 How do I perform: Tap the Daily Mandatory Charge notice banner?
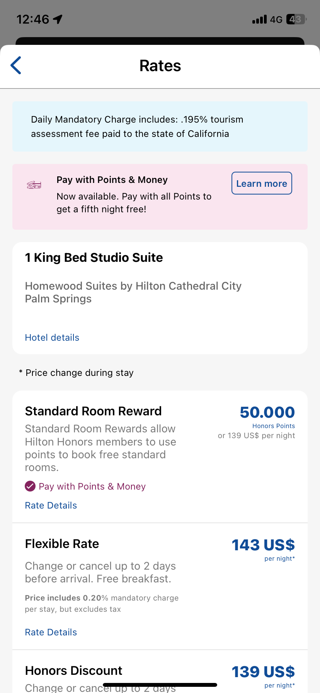(160, 126)
